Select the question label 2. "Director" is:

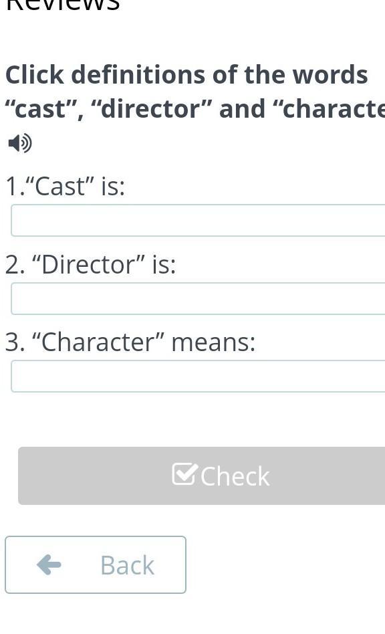tap(91, 265)
